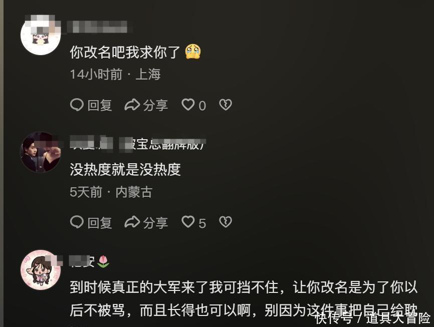This screenshot has width=434, height=327.
Task: Open username ending in 宝总翻牌版
Action: point(138,144)
